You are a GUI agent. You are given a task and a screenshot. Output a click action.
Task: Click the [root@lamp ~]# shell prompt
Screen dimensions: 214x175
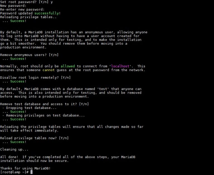tap(14, 172)
